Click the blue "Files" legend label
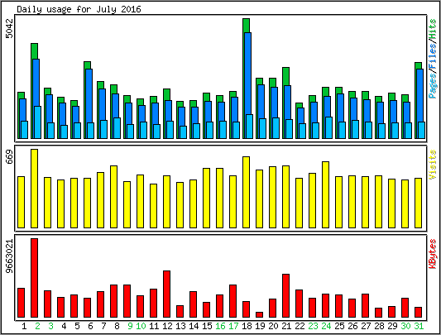 tap(433, 55)
